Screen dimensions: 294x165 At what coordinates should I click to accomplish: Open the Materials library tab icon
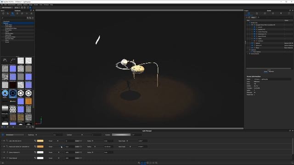pyautogui.click(x=3, y=13)
